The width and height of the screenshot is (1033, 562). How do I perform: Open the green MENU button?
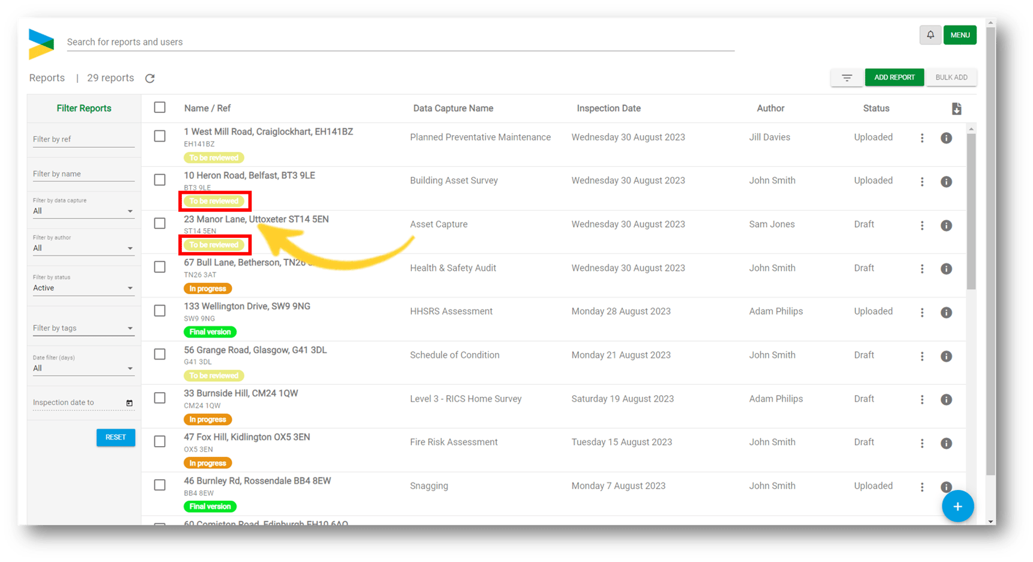point(960,35)
